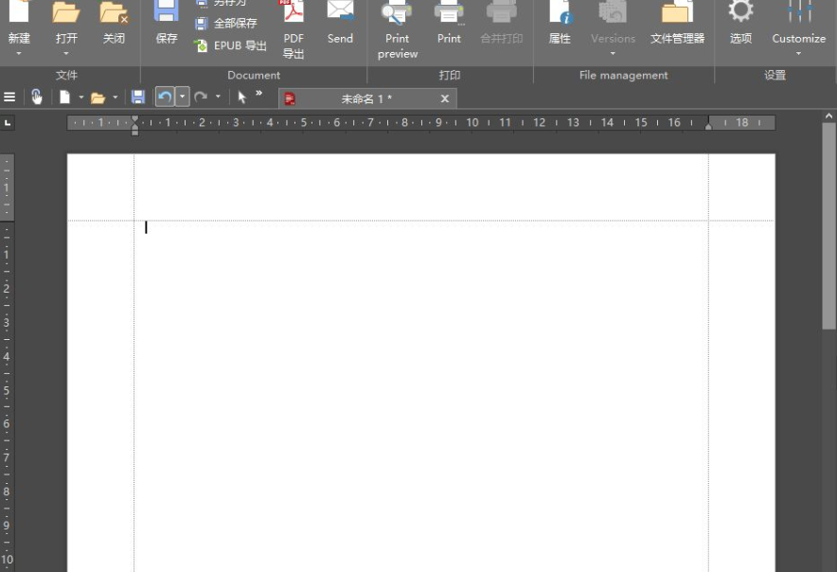Click the tab stop type selector at ruler corner
837x572 pixels.
click(x=8, y=123)
